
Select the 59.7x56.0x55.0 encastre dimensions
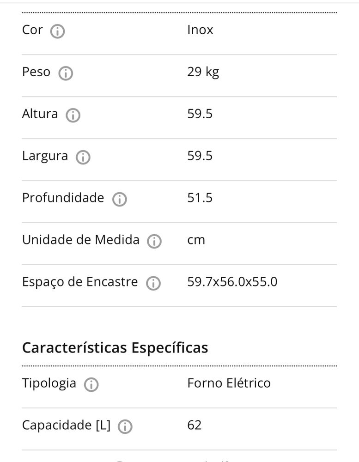[232, 282]
